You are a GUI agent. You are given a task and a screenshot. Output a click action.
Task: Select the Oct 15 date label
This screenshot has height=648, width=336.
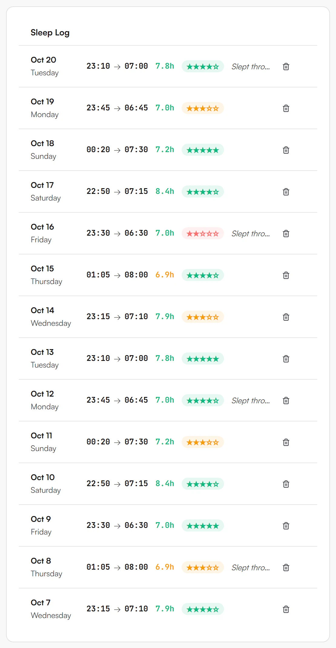pos(42,269)
